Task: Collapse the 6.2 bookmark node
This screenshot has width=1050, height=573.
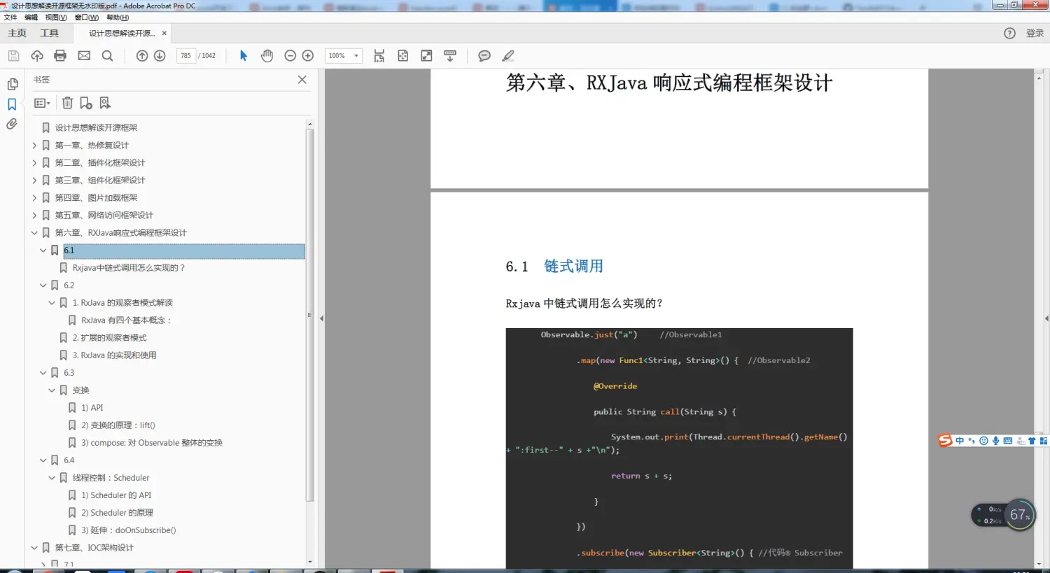Action: click(43, 285)
